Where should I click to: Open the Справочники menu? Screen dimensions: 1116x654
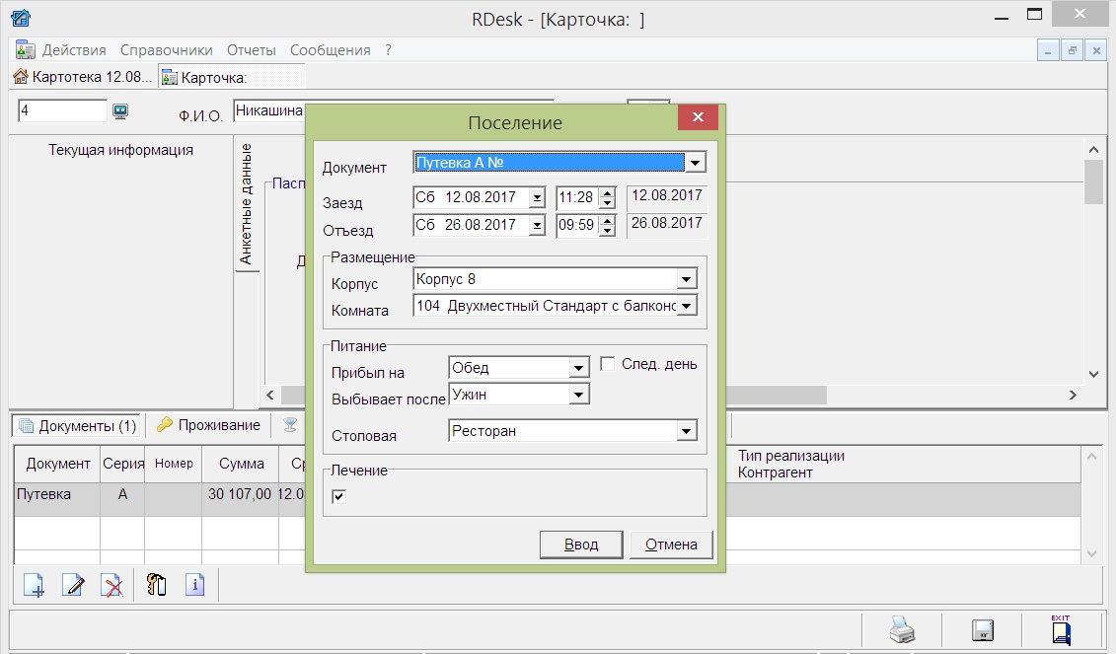166,50
